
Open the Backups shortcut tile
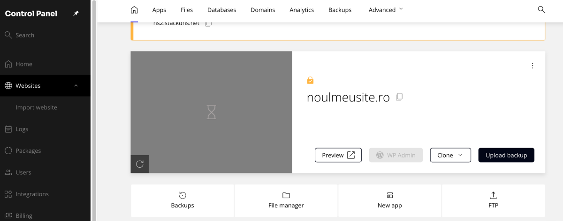(183, 200)
